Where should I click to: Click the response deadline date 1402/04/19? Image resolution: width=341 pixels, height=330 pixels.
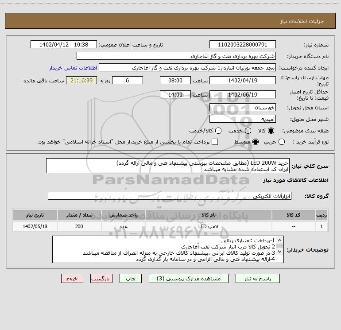click(x=243, y=80)
